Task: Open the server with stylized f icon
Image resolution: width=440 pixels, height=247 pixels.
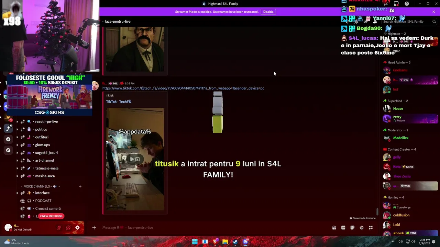Action: 8,128
